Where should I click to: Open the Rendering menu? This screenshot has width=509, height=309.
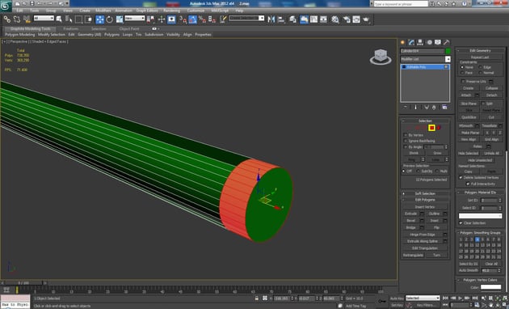tap(171, 11)
